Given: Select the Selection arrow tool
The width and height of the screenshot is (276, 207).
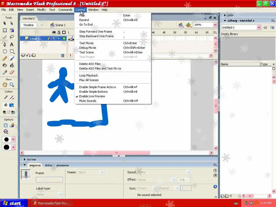Looking at the screenshot, I should click(x=5, y=23).
